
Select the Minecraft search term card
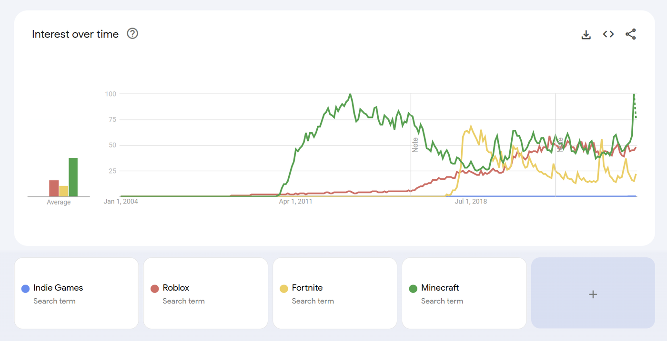(x=464, y=293)
